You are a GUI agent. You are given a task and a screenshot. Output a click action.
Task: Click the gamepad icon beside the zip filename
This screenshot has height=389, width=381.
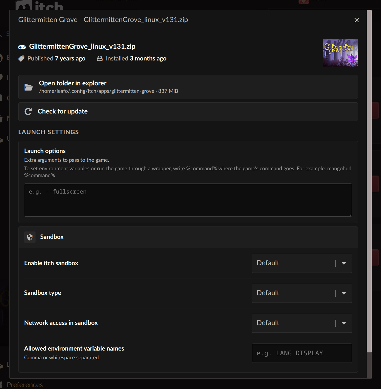(22, 47)
